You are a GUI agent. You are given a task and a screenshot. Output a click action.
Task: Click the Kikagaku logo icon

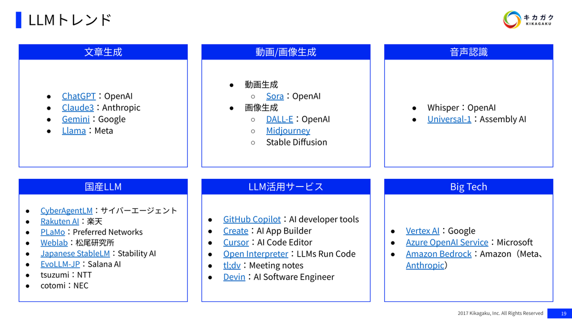coord(512,20)
